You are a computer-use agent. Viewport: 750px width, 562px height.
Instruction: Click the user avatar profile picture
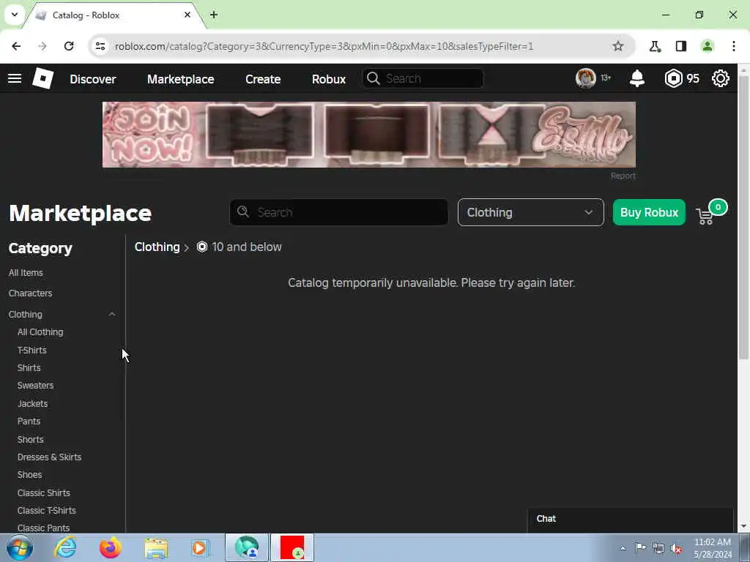(x=585, y=78)
